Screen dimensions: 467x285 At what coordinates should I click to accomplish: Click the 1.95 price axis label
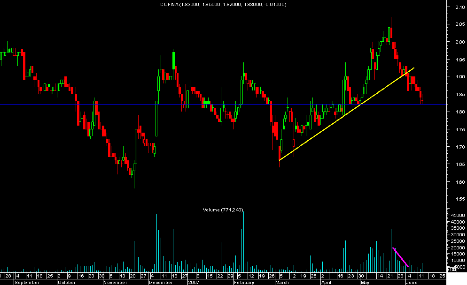(460, 60)
